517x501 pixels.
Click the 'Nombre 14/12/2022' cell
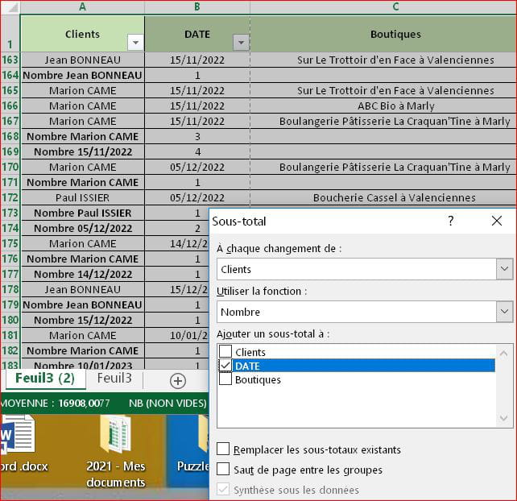[82, 274]
